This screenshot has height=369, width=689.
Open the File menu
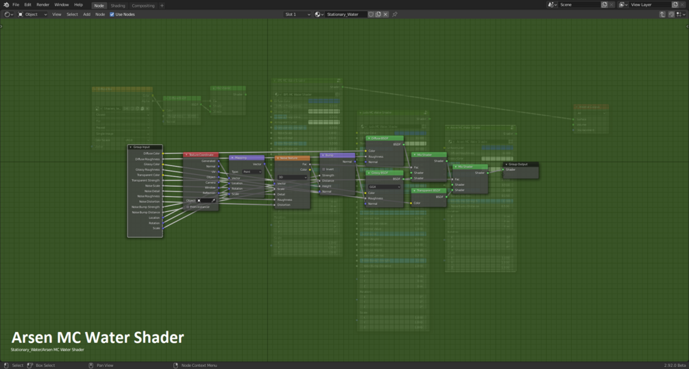16,4
